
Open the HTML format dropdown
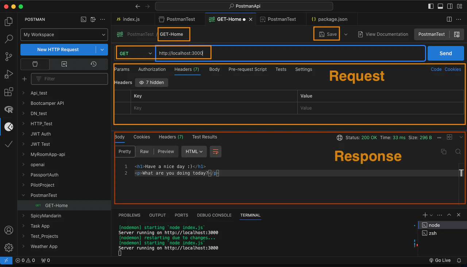(194, 152)
